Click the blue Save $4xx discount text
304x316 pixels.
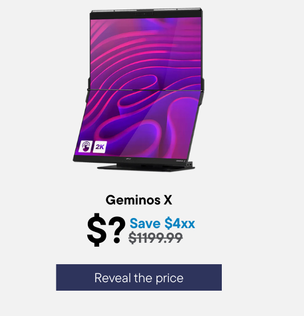[162, 223]
